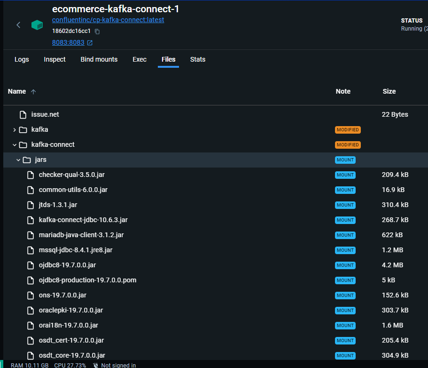Select the issue.net file name
This screenshot has width=428, height=368.
click(45, 114)
